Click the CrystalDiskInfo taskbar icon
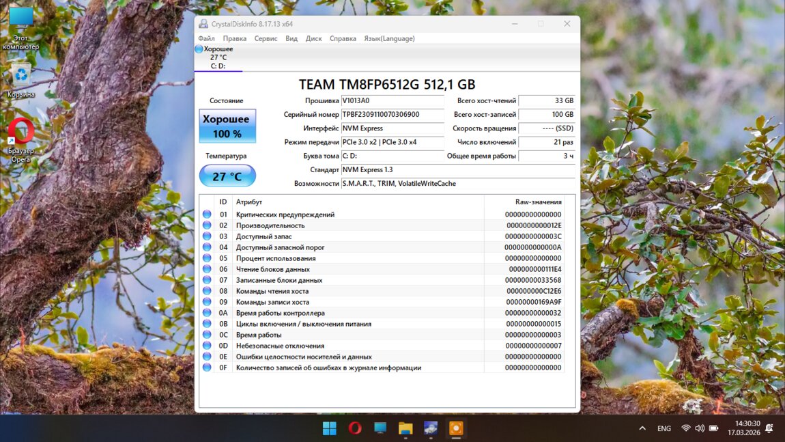Viewport: 785px width, 442px height. 456,428
